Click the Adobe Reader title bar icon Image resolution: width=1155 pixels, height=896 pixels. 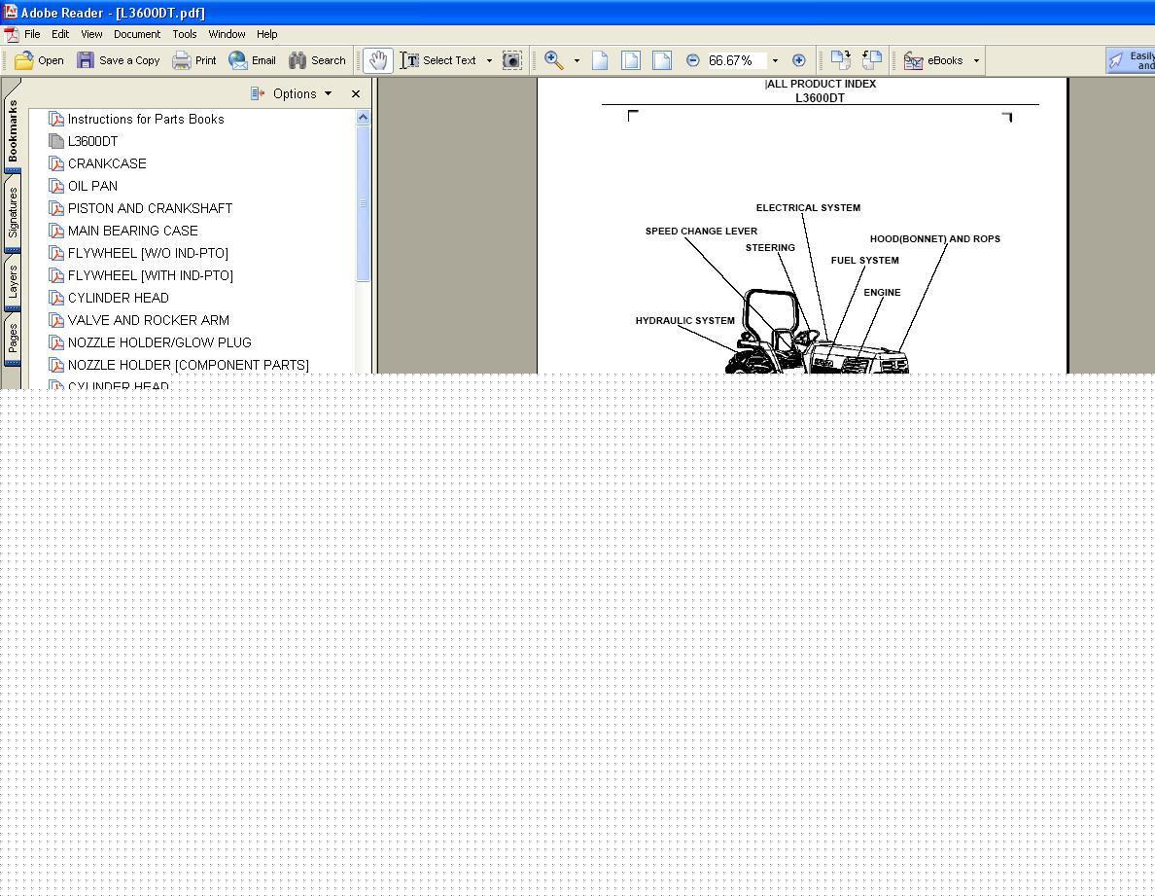tap(11, 12)
